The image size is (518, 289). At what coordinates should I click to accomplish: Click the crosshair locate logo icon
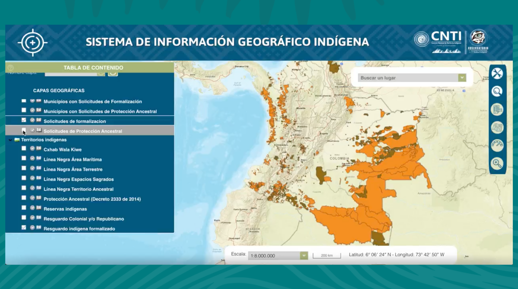pos(33,43)
